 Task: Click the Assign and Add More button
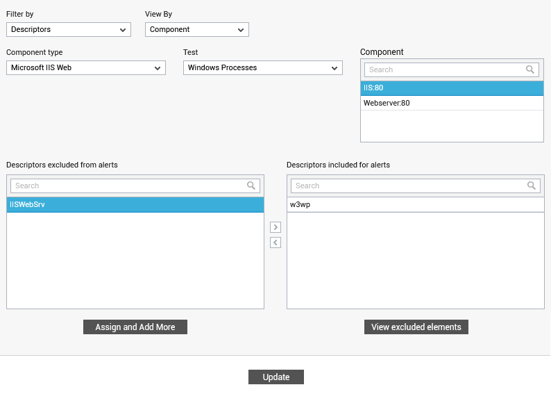(x=135, y=327)
